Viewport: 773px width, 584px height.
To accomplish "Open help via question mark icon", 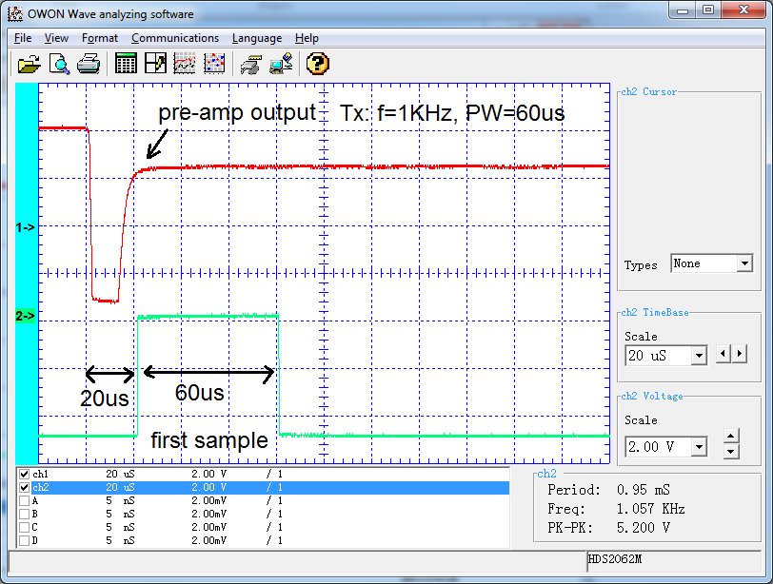I will 318,64.
